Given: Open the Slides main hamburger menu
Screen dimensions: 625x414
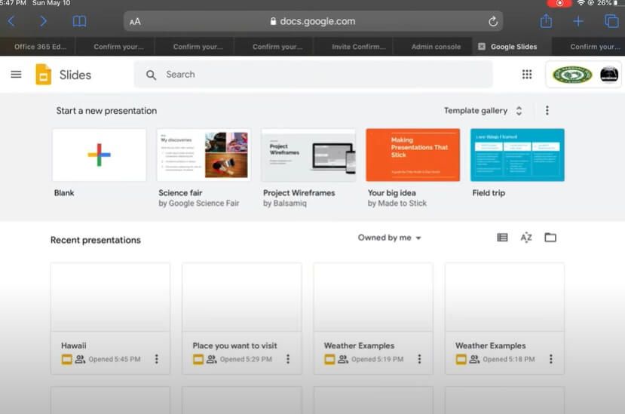Looking at the screenshot, I should pos(16,74).
